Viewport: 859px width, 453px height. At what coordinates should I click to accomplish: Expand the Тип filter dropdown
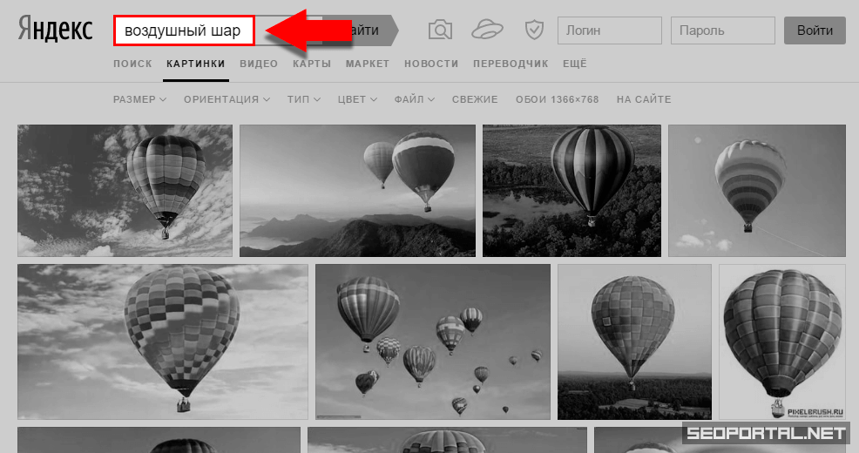303,99
